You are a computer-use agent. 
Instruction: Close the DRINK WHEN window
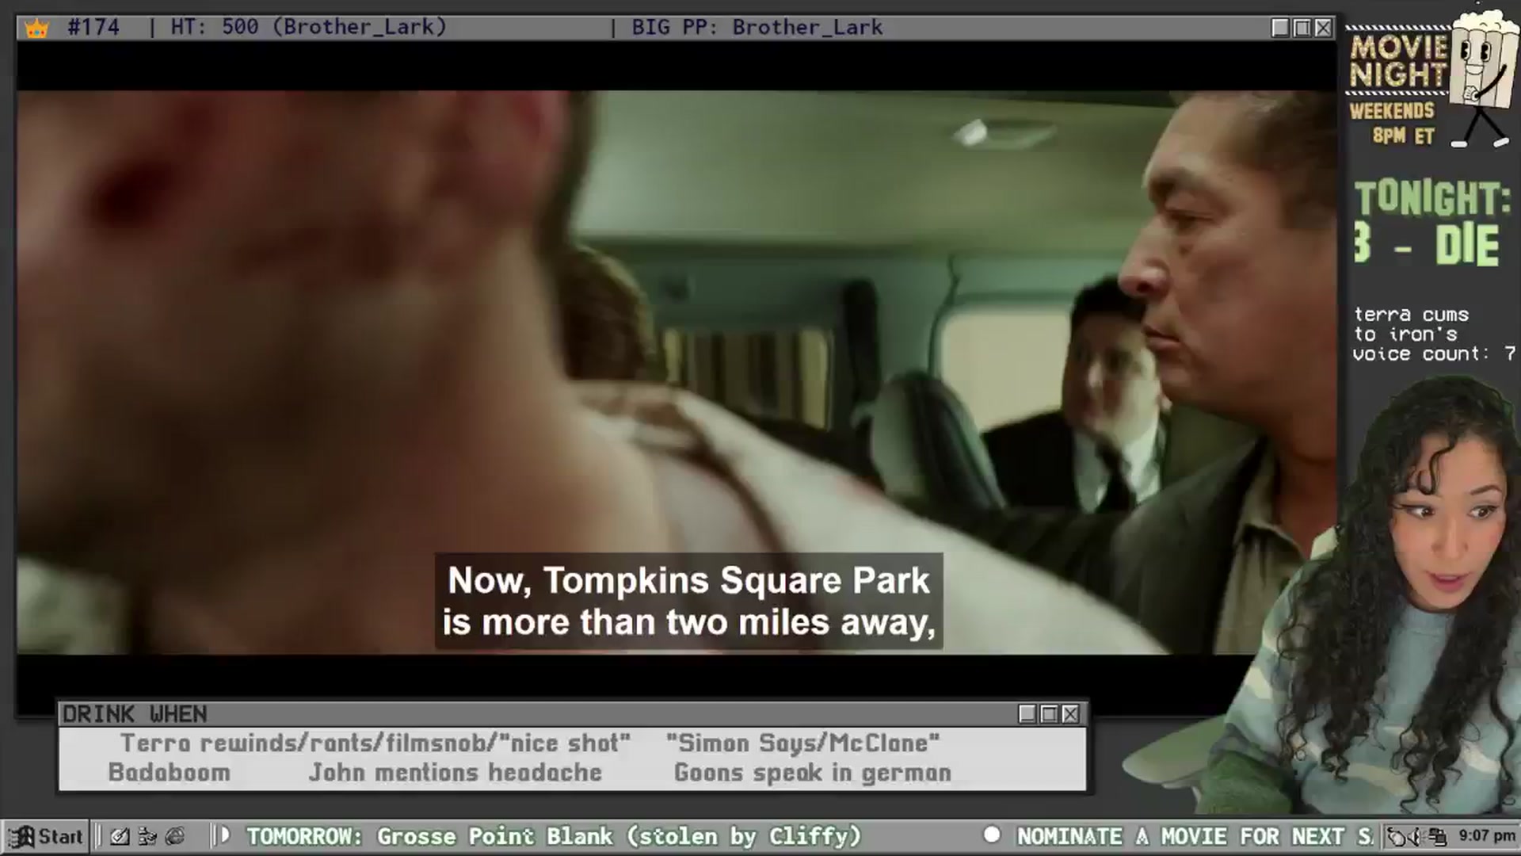point(1070,714)
